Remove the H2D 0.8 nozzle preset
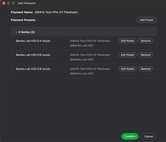 [x=146, y=69]
